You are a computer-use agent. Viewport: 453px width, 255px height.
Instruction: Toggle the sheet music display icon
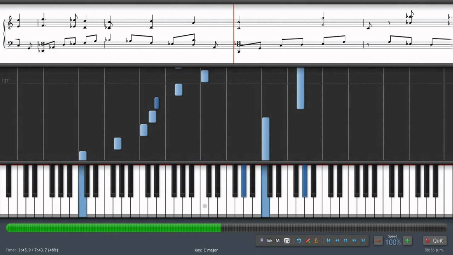click(x=287, y=240)
